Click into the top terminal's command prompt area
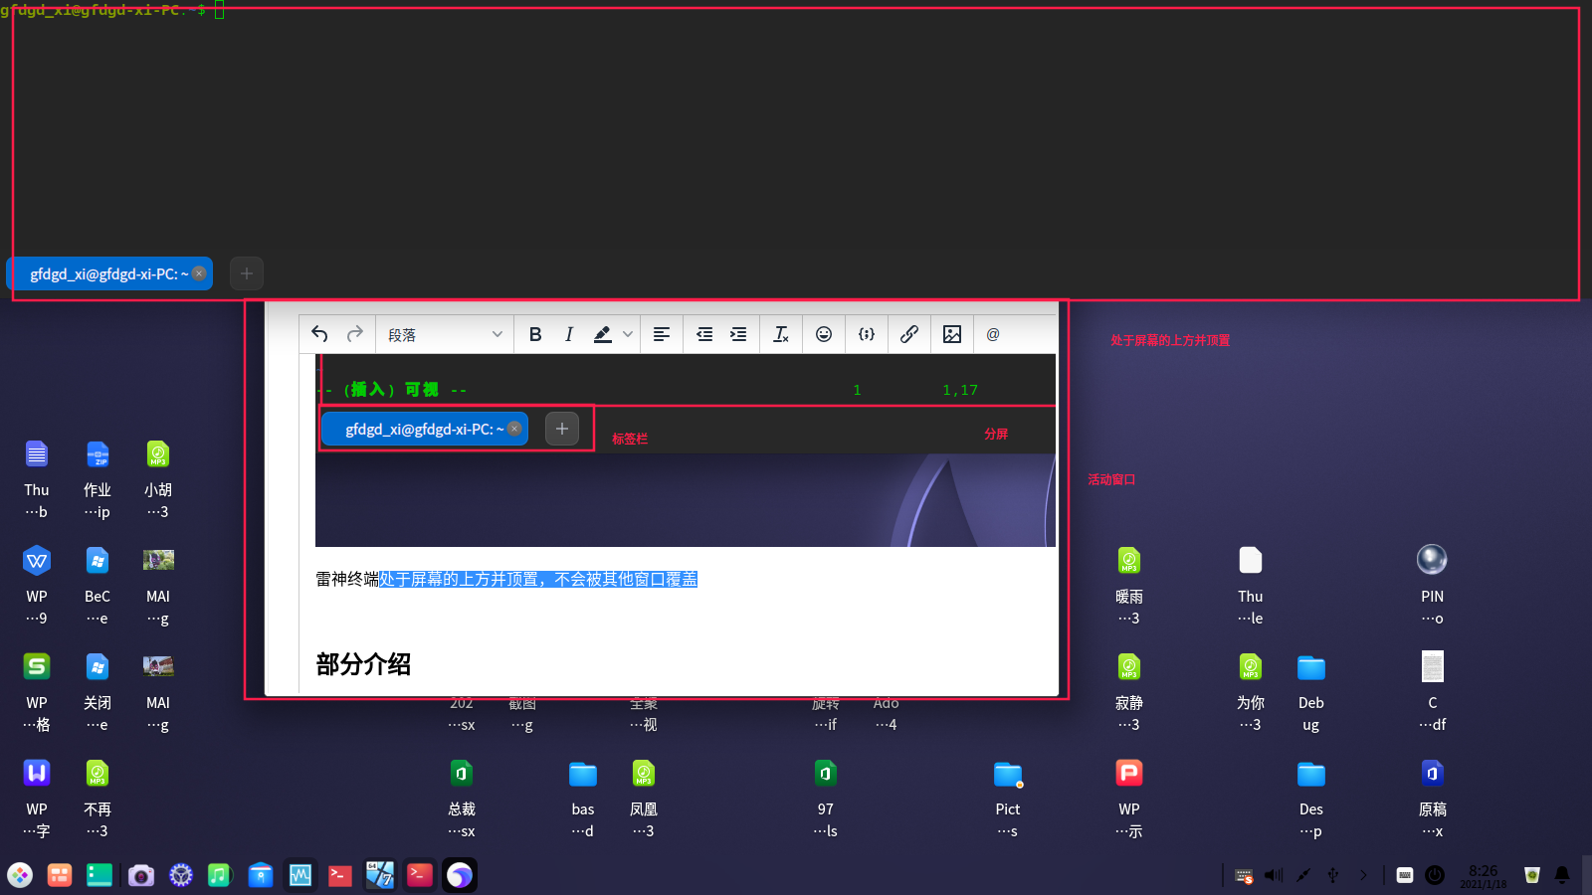 [796, 129]
